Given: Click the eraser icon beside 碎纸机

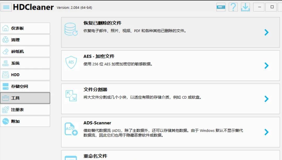Looking at the screenshot, I should pos(5,52).
